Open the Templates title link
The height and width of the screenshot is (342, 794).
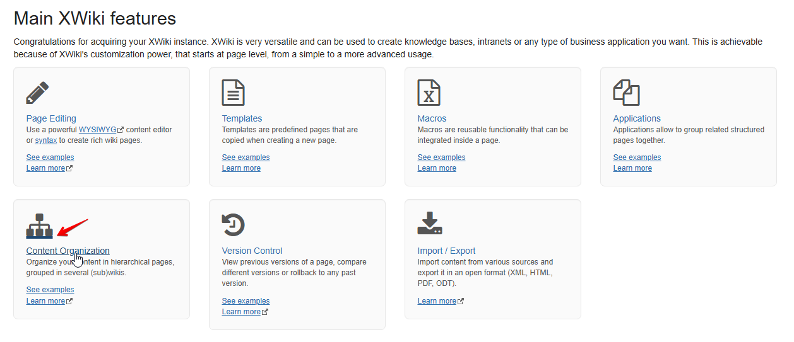(x=242, y=118)
